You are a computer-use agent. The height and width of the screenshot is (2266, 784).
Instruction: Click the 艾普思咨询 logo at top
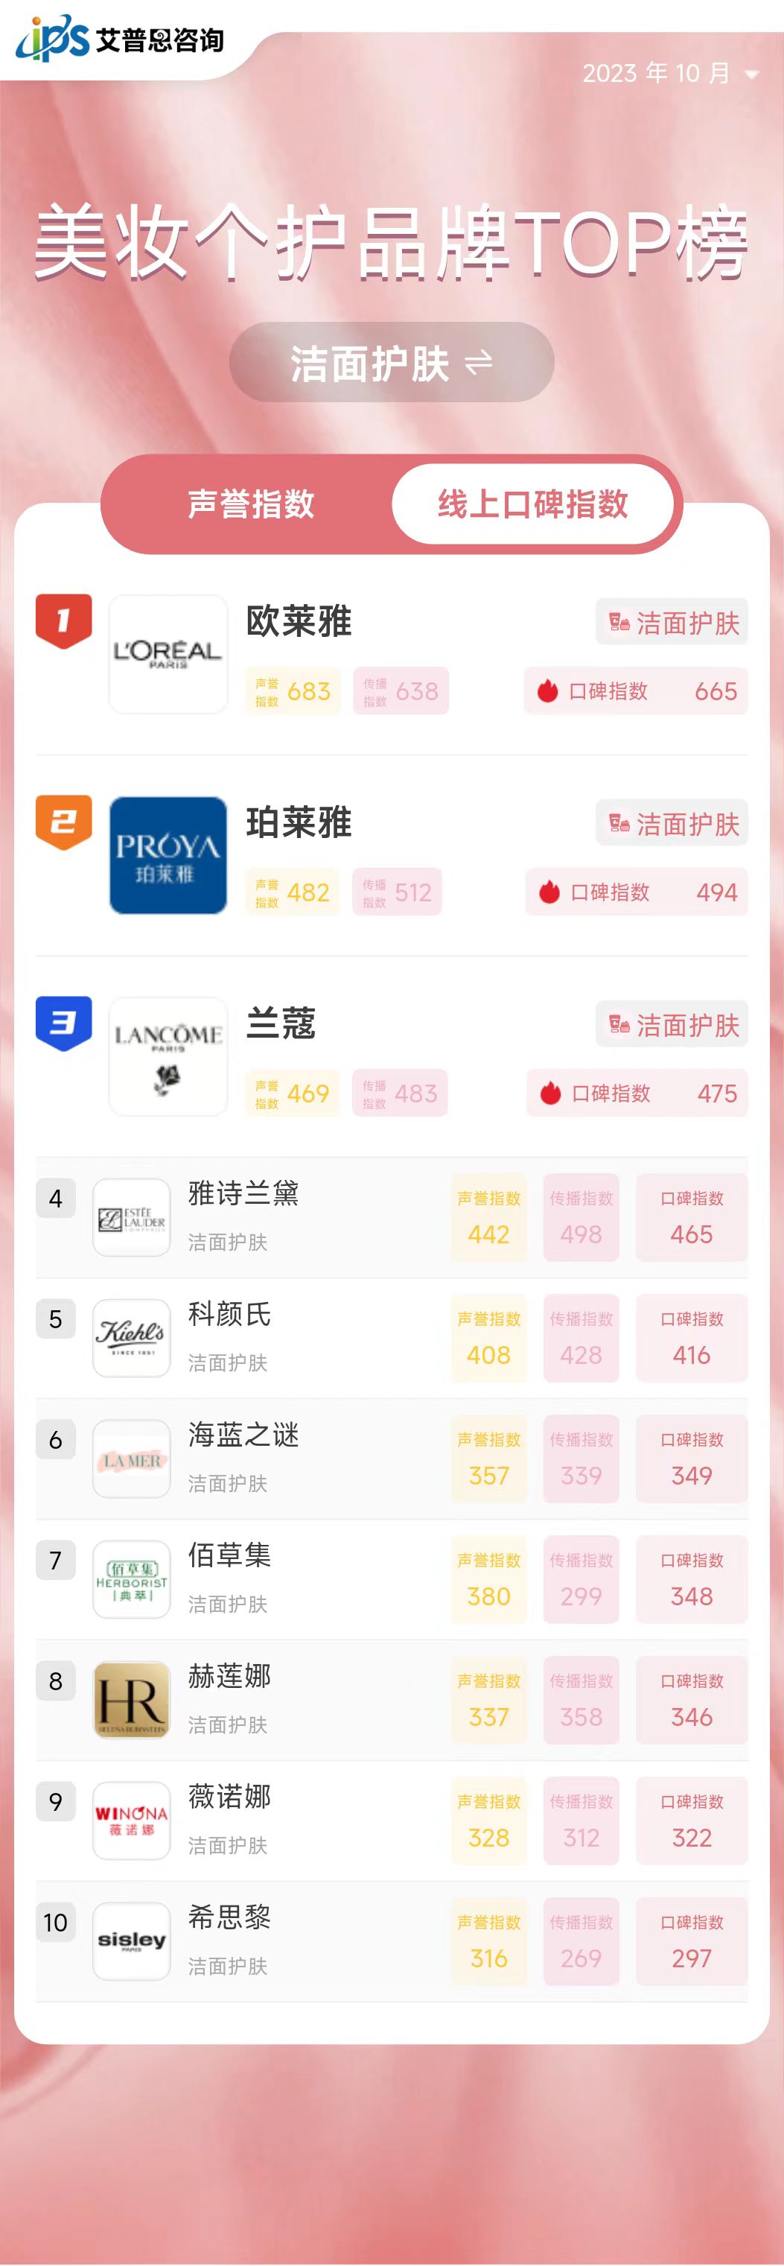tap(120, 39)
